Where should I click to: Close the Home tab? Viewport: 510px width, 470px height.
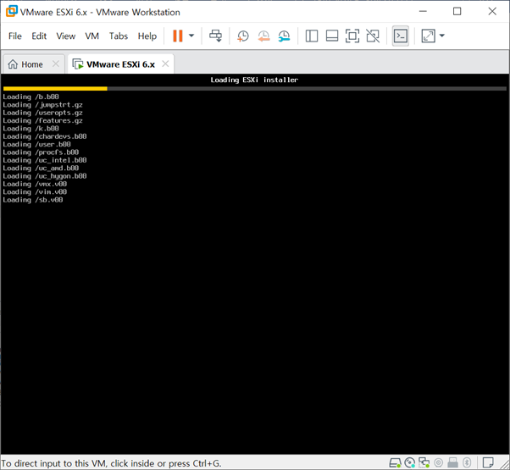click(x=56, y=64)
